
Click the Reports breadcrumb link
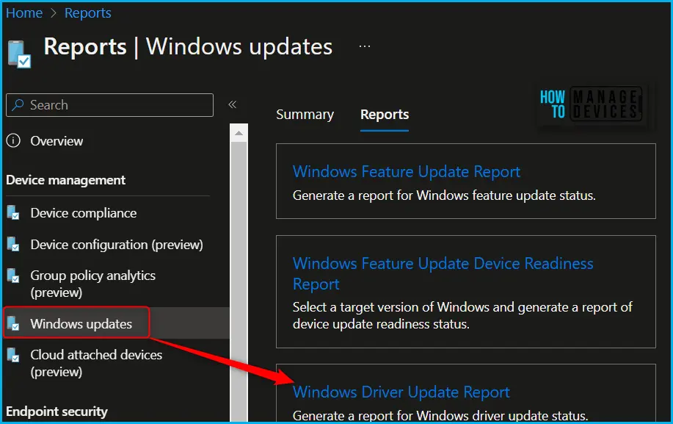pos(88,13)
